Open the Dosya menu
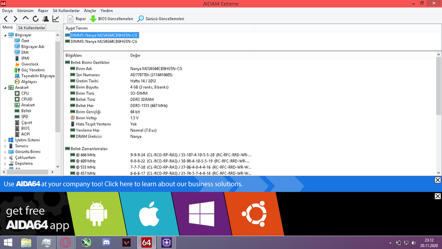Viewport: 442px width, 249px height. (x=7, y=11)
